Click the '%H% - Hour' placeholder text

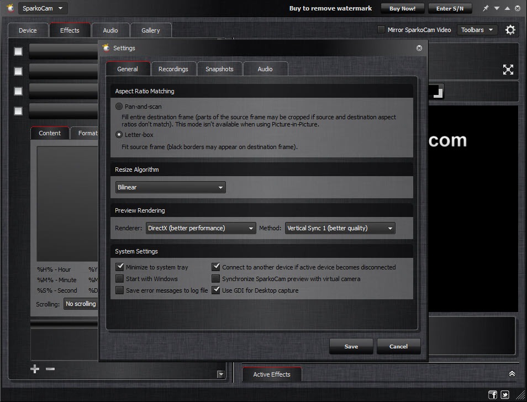(54, 269)
